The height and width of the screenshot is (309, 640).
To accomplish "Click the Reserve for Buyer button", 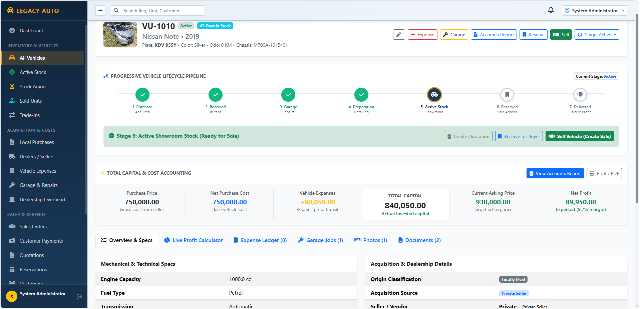I will (x=519, y=136).
